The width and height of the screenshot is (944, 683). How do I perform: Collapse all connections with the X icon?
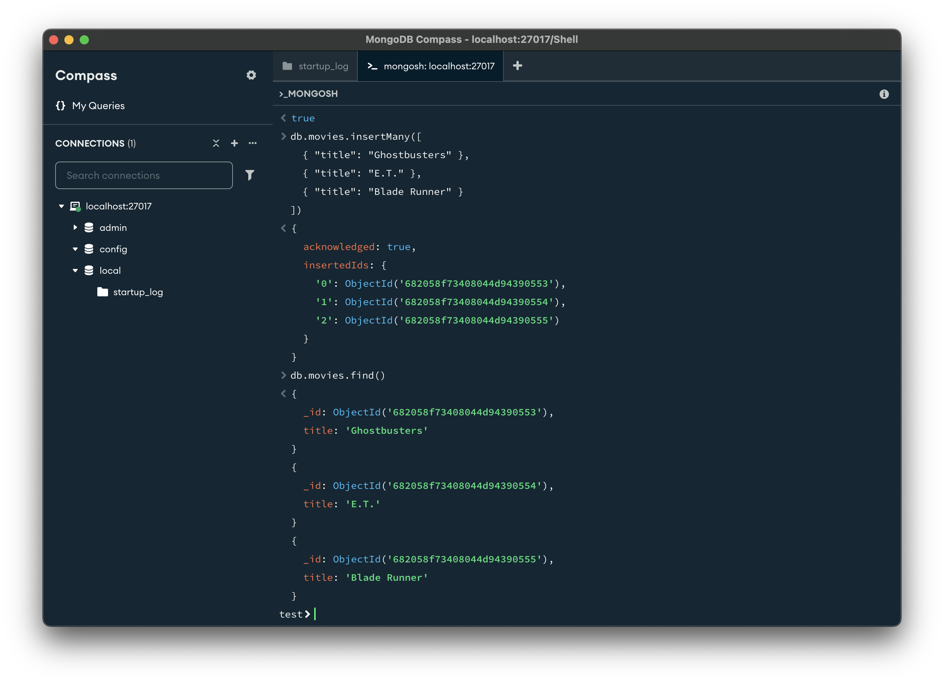point(216,143)
